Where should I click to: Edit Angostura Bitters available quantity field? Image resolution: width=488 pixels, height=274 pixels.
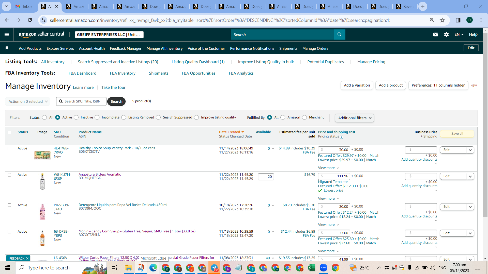coord(266,177)
